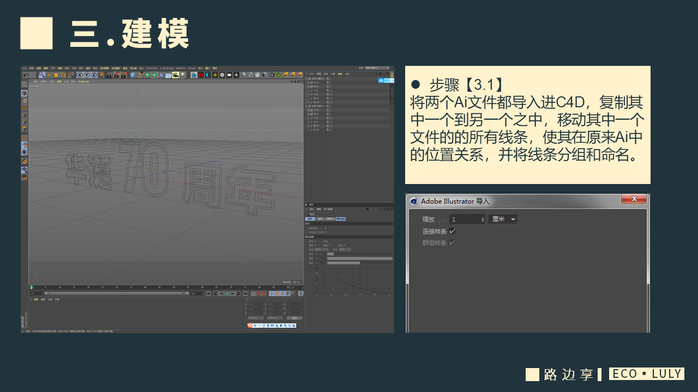The width and height of the screenshot is (698, 392).
Task: Toggle the 连接样条 checkbox
Action: (x=452, y=231)
